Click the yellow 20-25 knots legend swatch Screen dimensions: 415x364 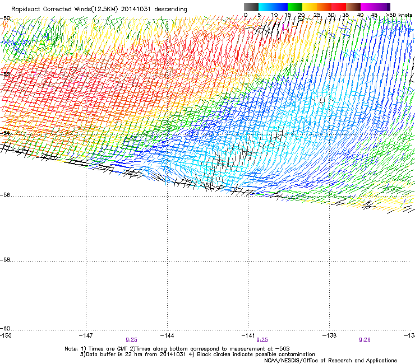point(310,7)
